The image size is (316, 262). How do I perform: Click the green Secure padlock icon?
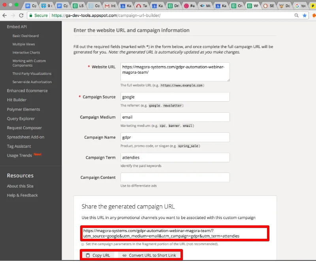31,15
